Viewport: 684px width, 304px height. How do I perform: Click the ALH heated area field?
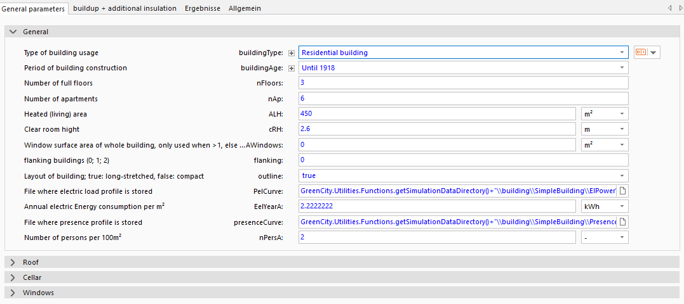click(437, 114)
